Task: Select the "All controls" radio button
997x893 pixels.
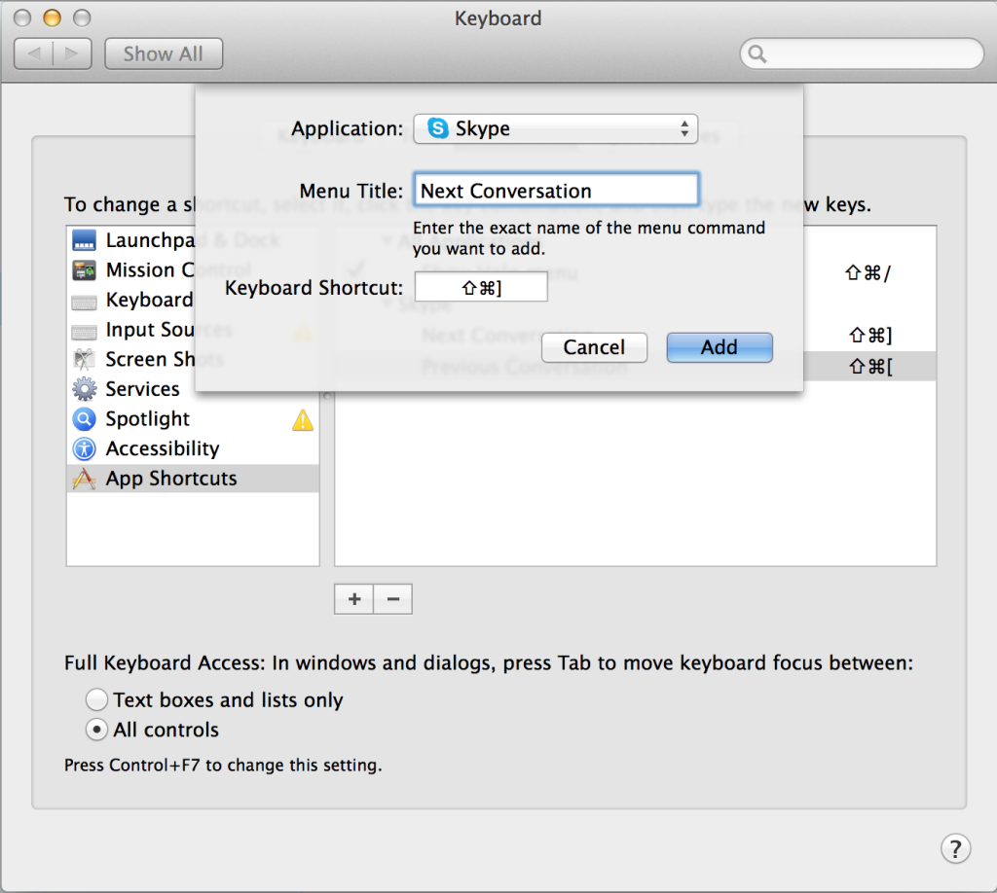Action: point(97,730)
